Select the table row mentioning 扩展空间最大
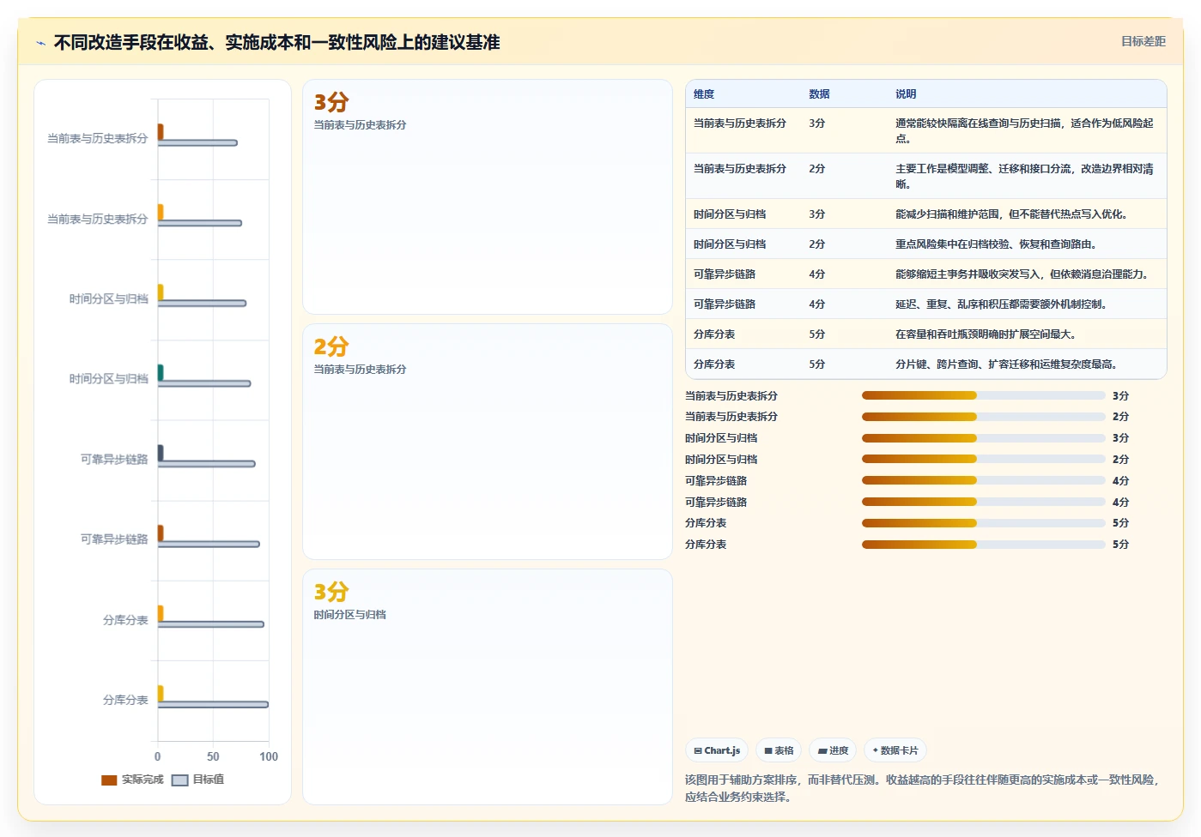 [x=926, y=334]
